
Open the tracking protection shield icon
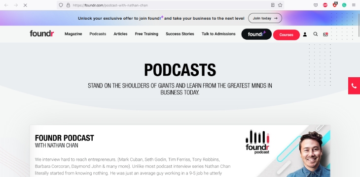[x=61, y=5]
